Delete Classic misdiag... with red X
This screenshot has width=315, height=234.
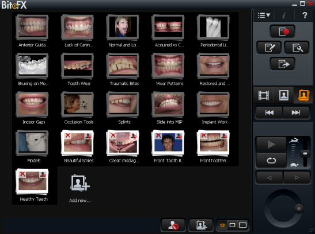[x=113, y=135]
